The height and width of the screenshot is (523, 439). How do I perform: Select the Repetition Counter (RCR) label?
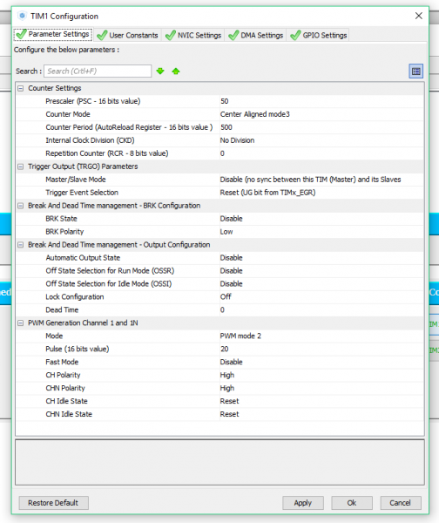coord(107,153)
